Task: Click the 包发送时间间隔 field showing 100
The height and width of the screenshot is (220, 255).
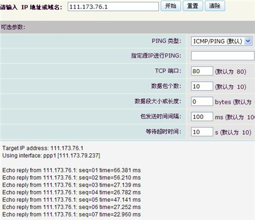Action: [x=202, y=117]
